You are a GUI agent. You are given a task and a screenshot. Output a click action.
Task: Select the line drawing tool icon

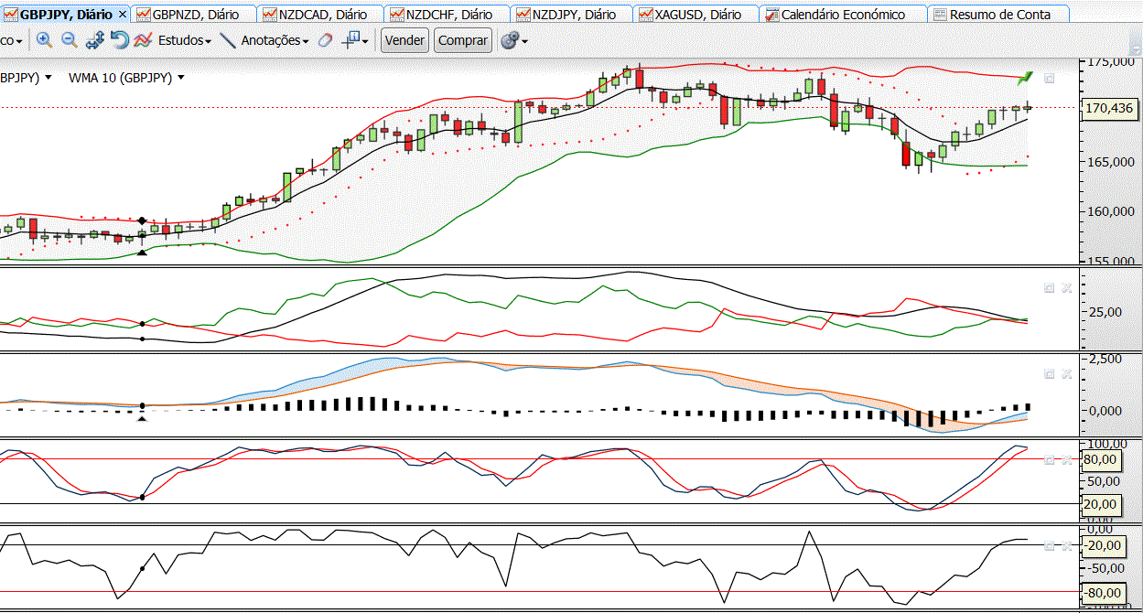pyautogui.click(x=229, y=40)
